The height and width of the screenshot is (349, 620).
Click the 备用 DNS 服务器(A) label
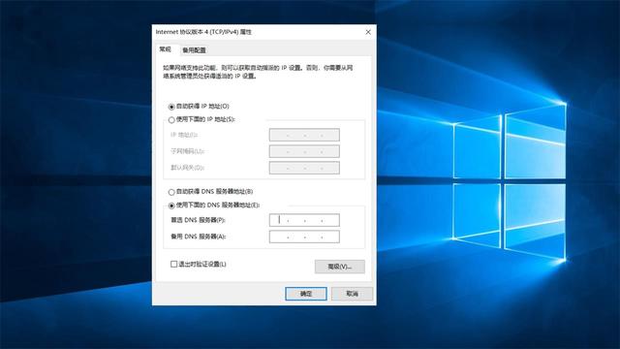click(x=198, y=237)
